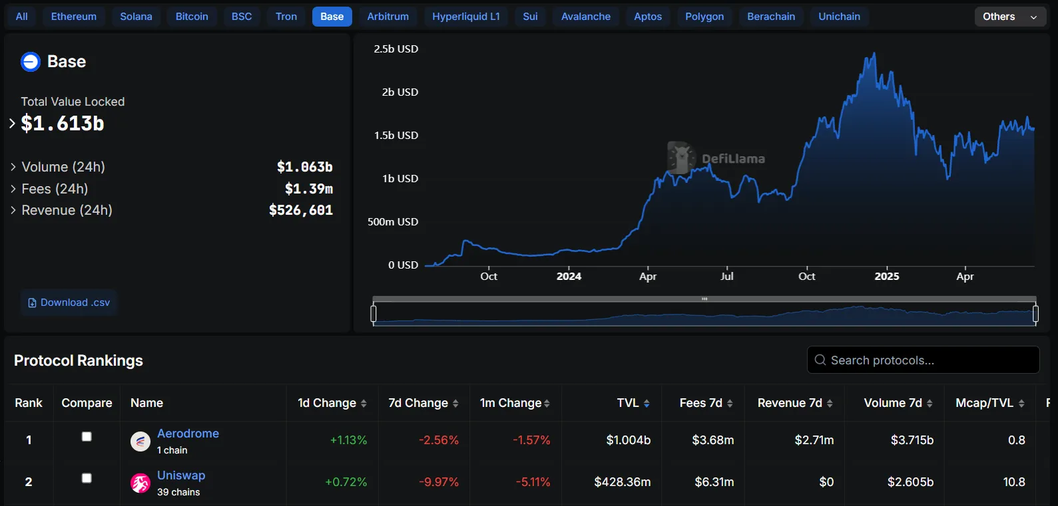The width and height of the screenshot is (1058, 506).
Task: Click Aerodrome's $2.71m revenue cell
Action: click(814, 440)
